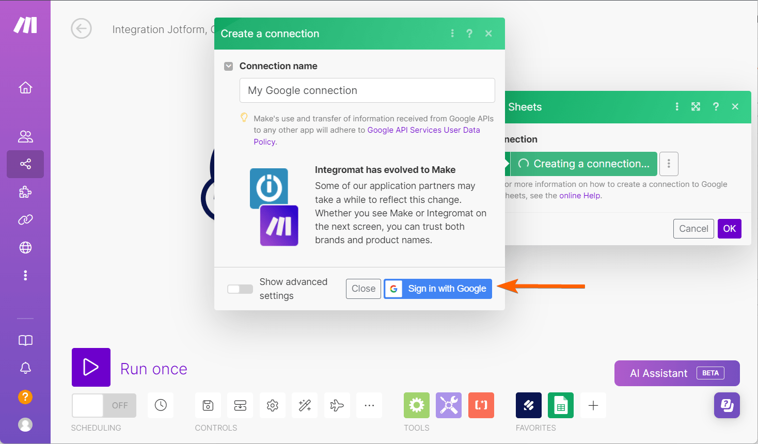Select Jotform favorite app icon

tap(529, 405)
